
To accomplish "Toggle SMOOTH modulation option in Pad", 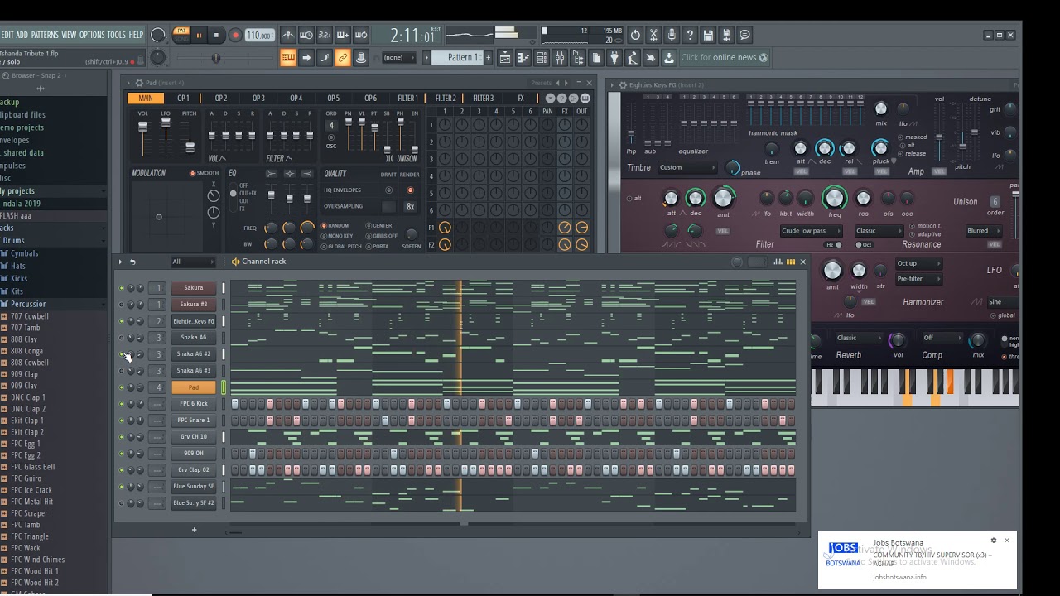I will (x=205, y=173).
